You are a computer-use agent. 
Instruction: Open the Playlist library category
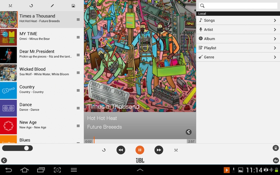click(x=238, y=48)
